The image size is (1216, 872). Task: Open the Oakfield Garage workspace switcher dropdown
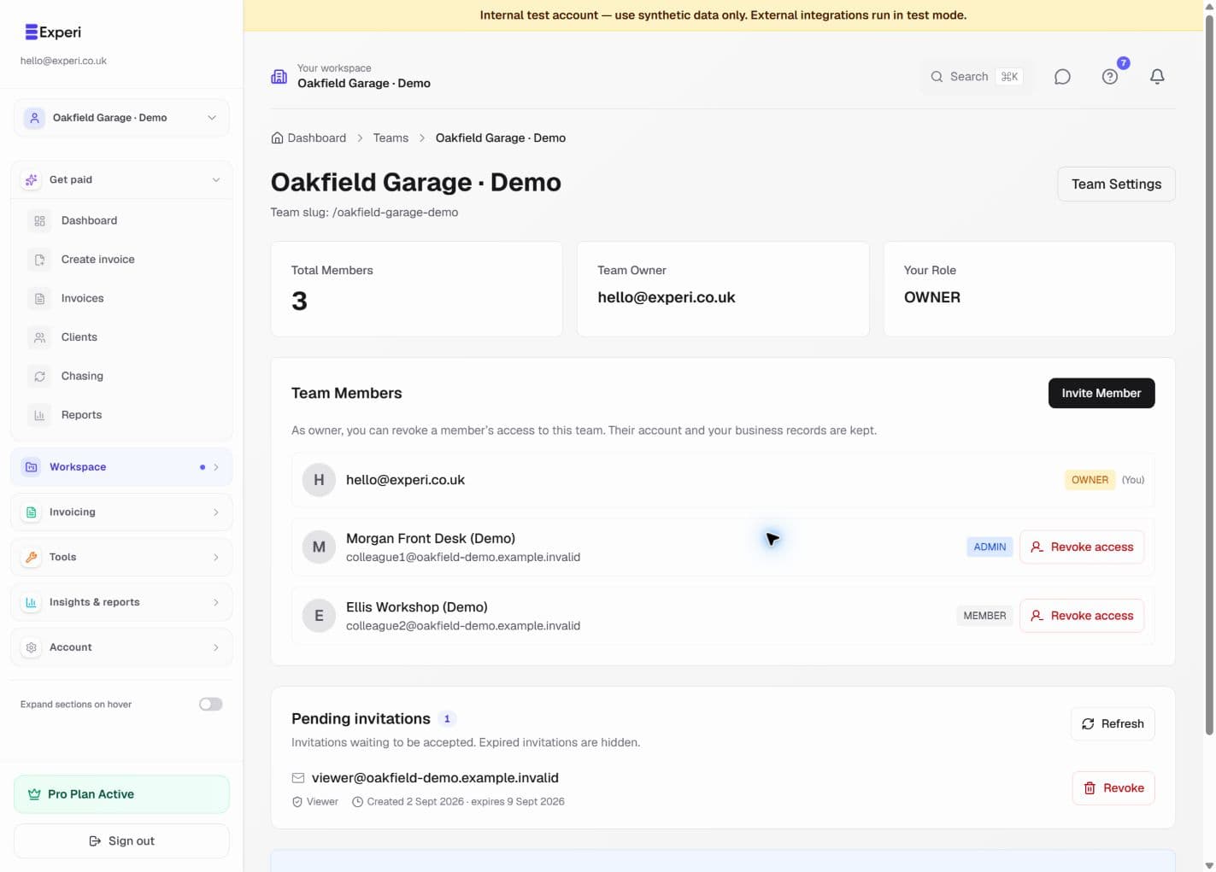(121, 118)
